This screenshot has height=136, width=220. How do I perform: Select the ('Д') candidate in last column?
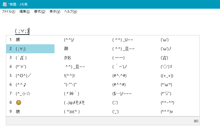tap(164, 58)
